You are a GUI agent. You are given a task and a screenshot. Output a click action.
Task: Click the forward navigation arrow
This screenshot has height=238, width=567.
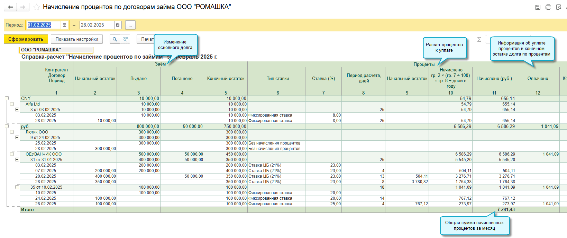[23, 7]
